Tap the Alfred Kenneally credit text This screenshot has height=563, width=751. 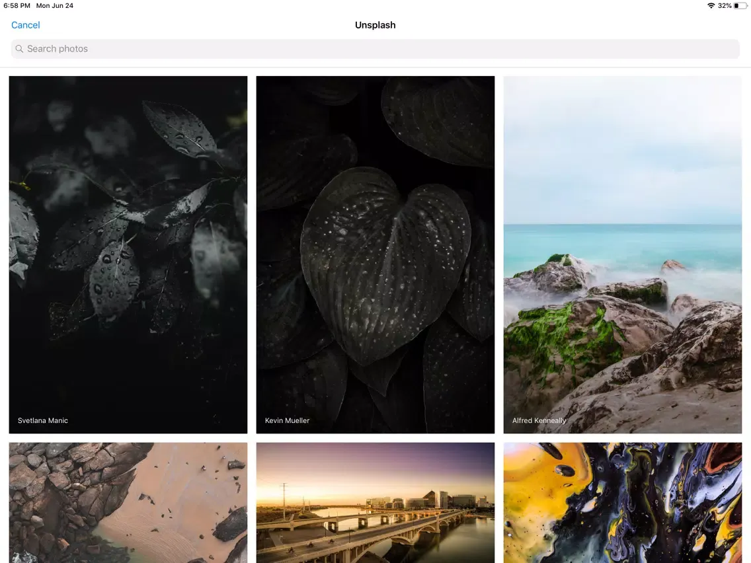(539, 420)
